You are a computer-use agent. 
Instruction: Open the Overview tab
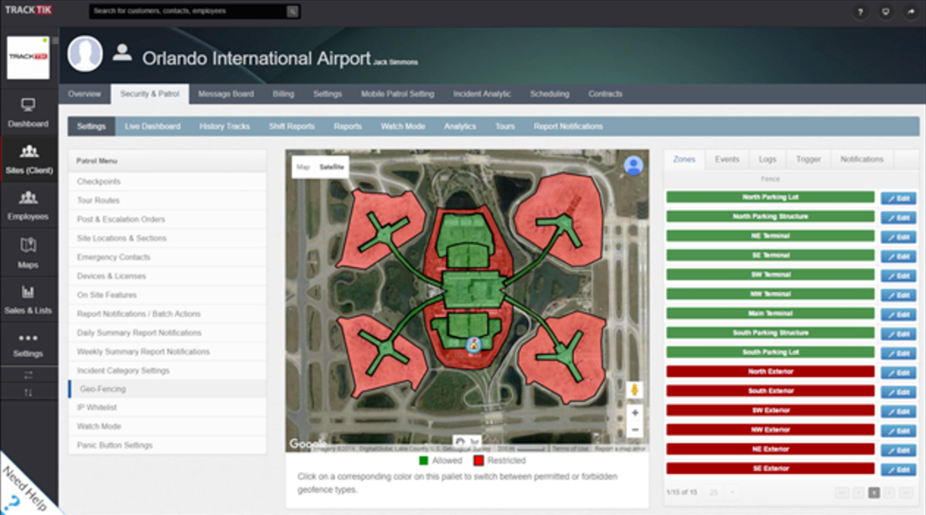(x=84, y=94)
